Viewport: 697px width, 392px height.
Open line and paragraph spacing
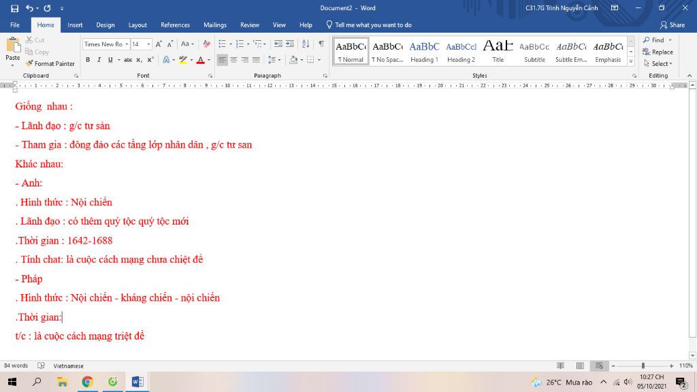(x=272, y=60)
